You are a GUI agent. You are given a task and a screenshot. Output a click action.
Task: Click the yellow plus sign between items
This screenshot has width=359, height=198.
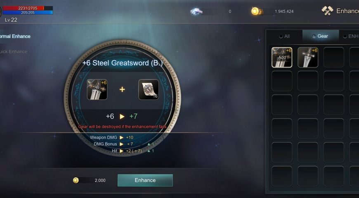pos(122,89)
